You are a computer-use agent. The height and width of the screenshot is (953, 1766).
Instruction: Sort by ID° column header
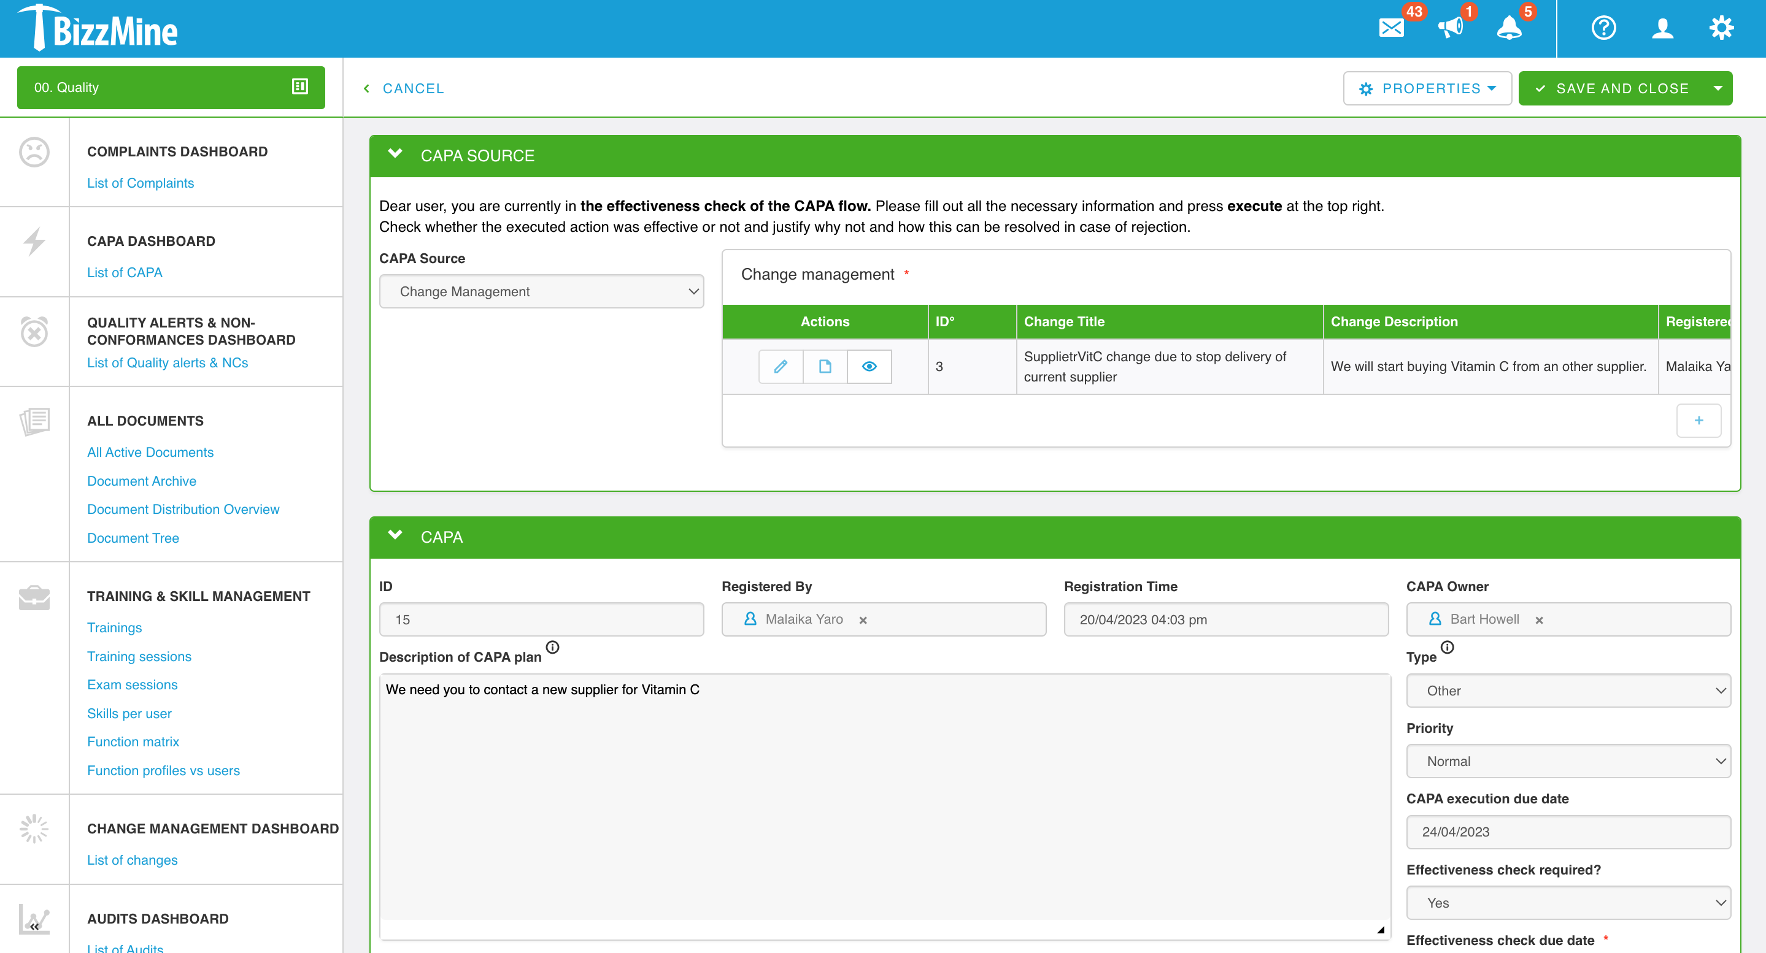971,321
